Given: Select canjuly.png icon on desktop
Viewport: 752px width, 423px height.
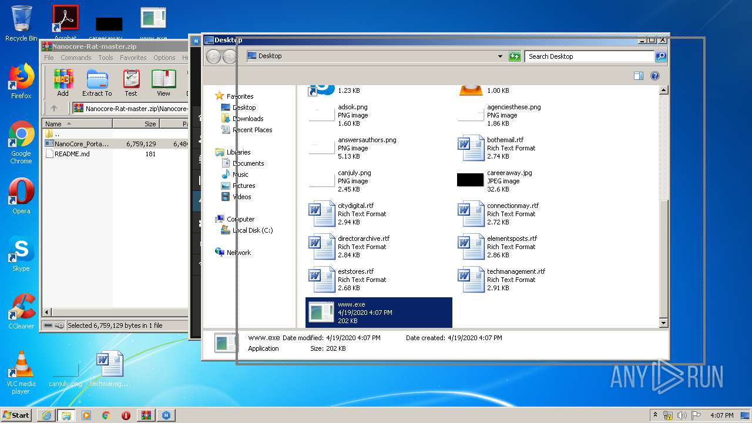Looking at the screenshot, I should 65,373.
